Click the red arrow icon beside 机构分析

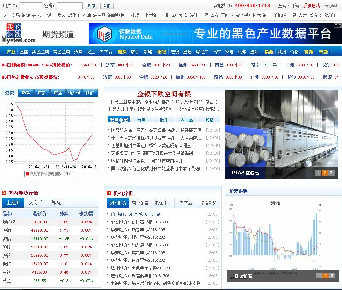point(109,193)
